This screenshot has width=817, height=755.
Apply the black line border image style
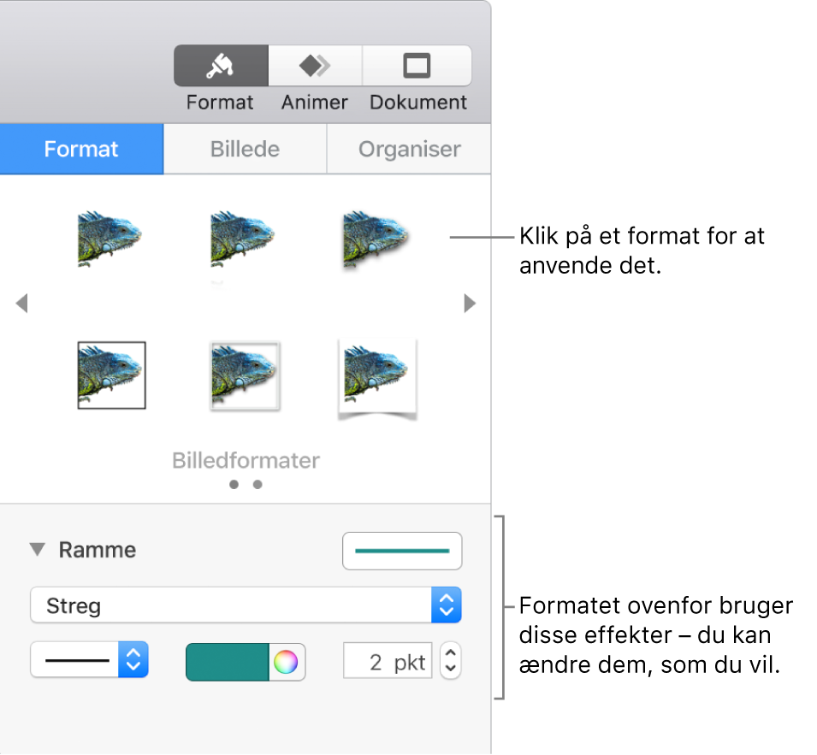(111, 375)
